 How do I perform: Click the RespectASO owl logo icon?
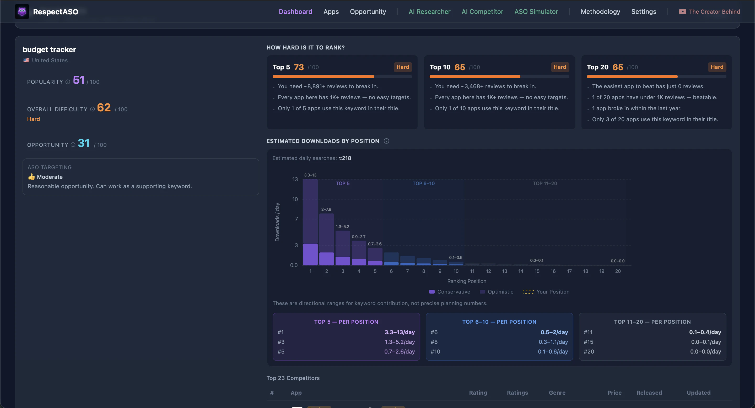(x=22, y=12)
